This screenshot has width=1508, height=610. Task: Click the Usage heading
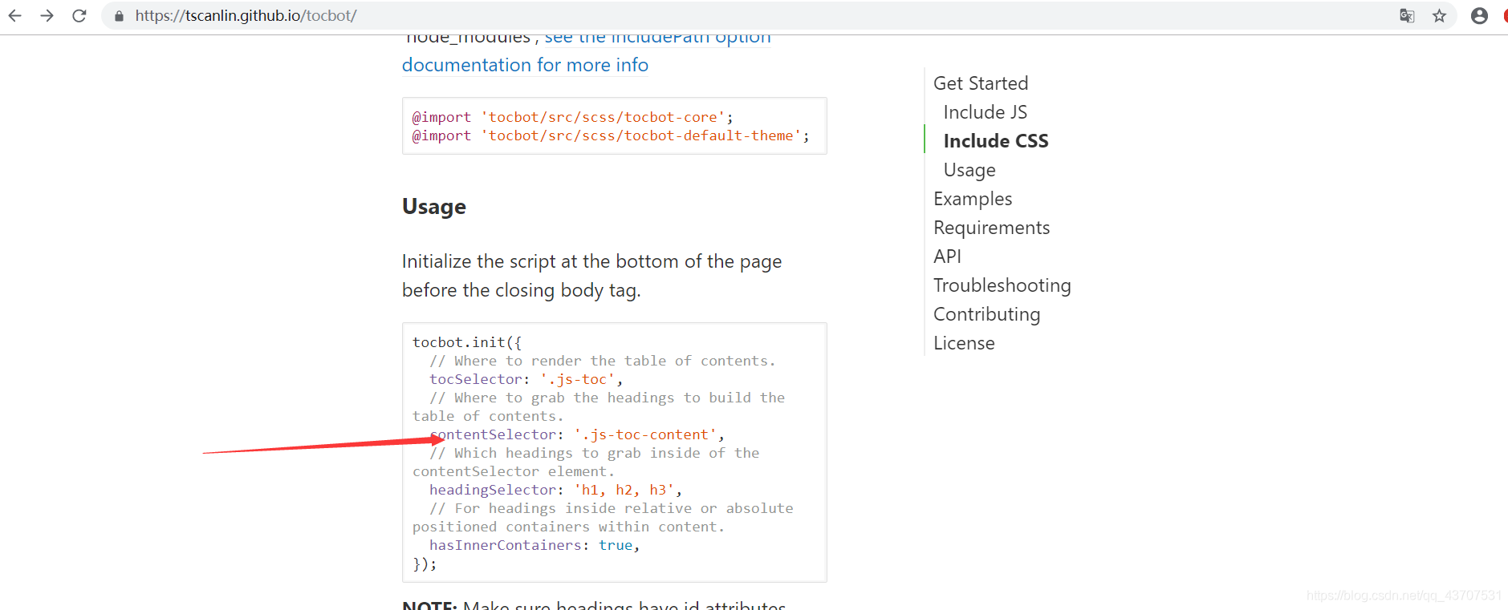click(x=433, y=207)
